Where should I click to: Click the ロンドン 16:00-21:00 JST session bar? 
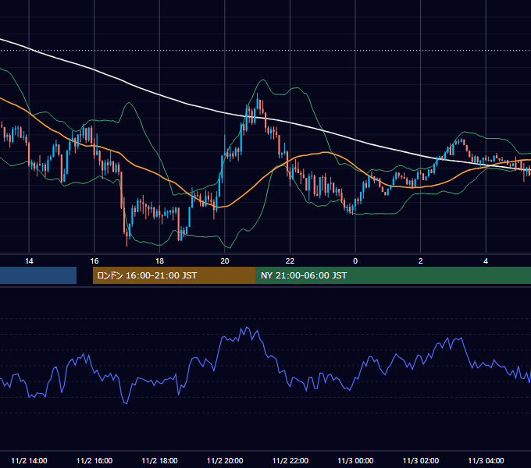click(174, 275)
